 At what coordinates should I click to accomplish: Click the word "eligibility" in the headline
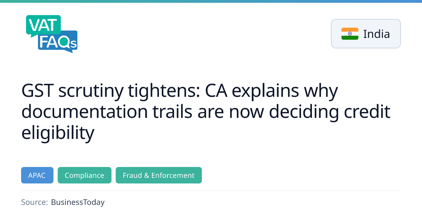(58, 133)
